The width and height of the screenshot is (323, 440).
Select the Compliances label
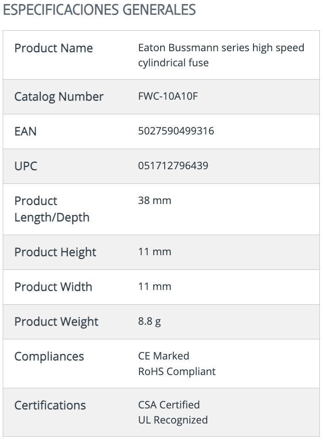[49, 357]
